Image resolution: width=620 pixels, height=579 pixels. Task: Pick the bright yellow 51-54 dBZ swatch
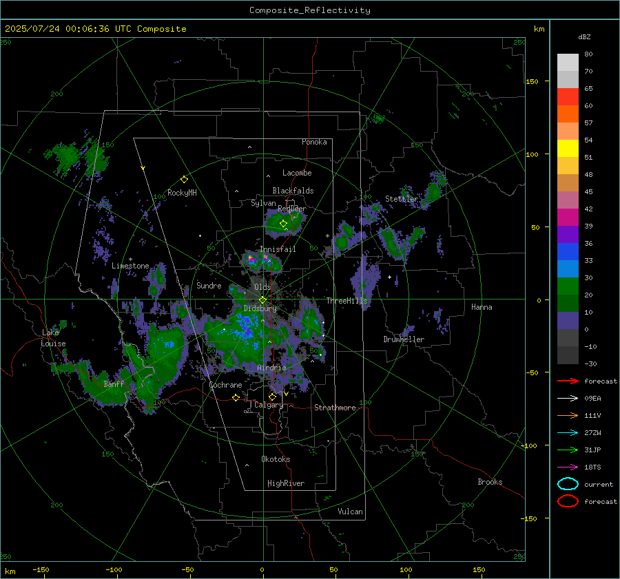568,149
